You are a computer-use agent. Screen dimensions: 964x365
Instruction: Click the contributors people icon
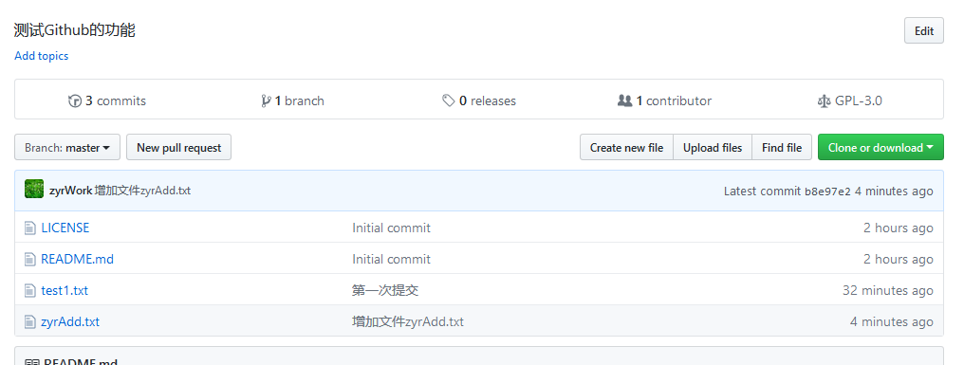point(624,100)
